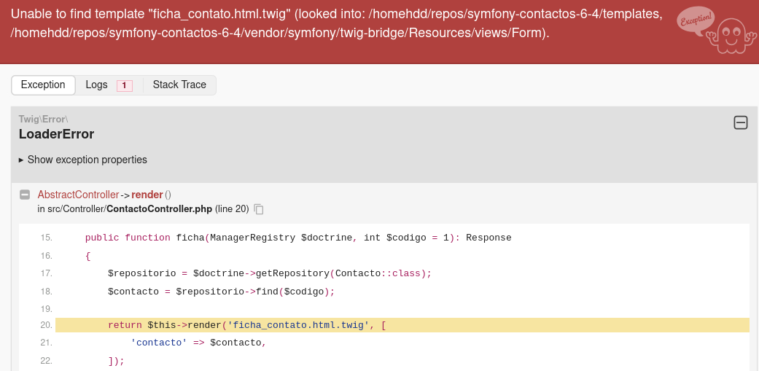Click the "Unable to find template" error message
Viewport: 759px width, 371px height.
[x=336, y=24]
